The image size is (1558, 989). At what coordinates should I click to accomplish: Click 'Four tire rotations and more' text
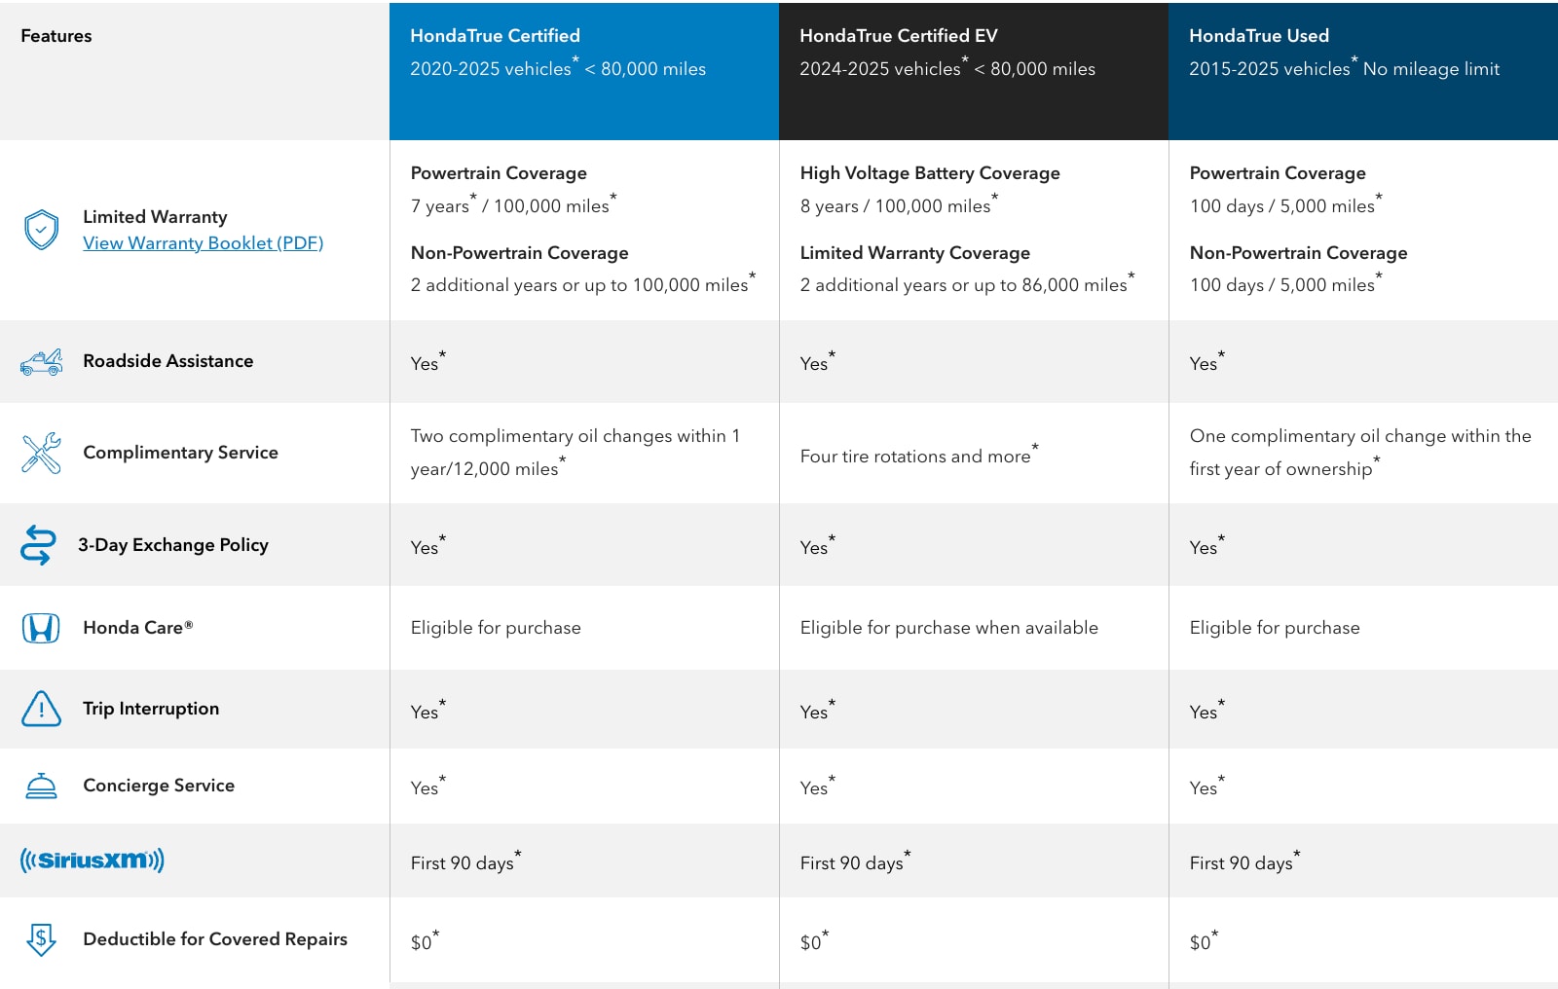click(x=915, y=457)
